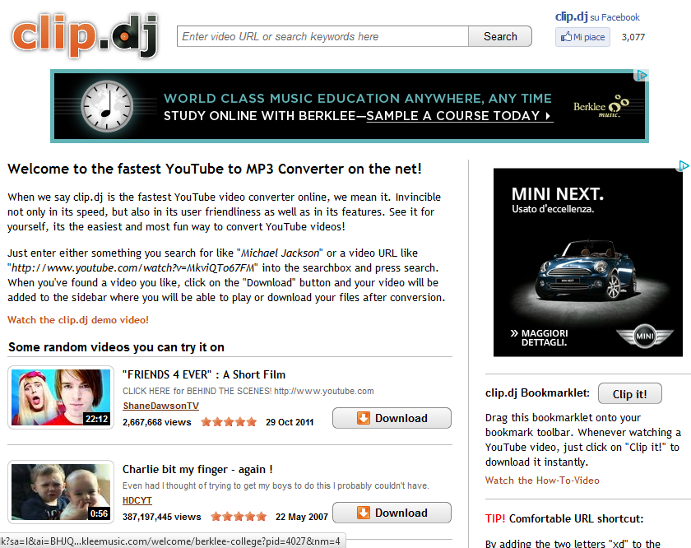Click the '29 Oct 2011' date
This screenshot has height=548, width=691.
[x=290, y=422]
